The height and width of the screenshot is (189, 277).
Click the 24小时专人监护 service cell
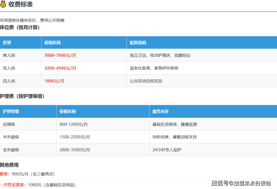[167, 149]
